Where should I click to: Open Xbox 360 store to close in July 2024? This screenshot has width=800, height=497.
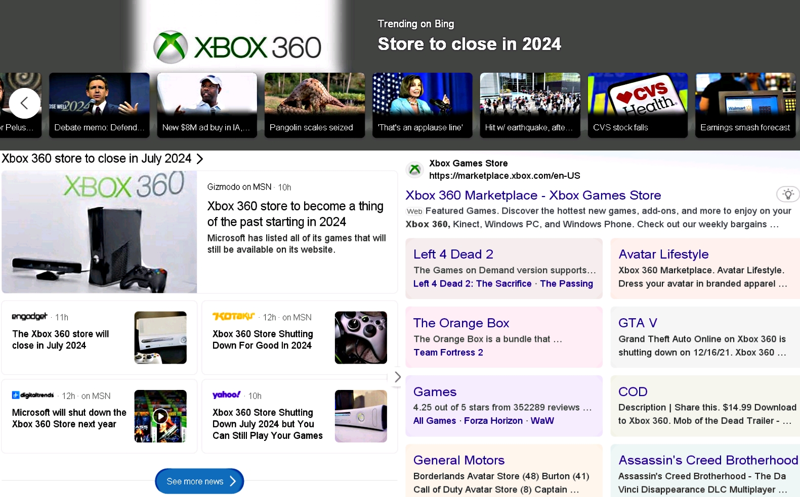pyautogui.click(x=97, y=159)
